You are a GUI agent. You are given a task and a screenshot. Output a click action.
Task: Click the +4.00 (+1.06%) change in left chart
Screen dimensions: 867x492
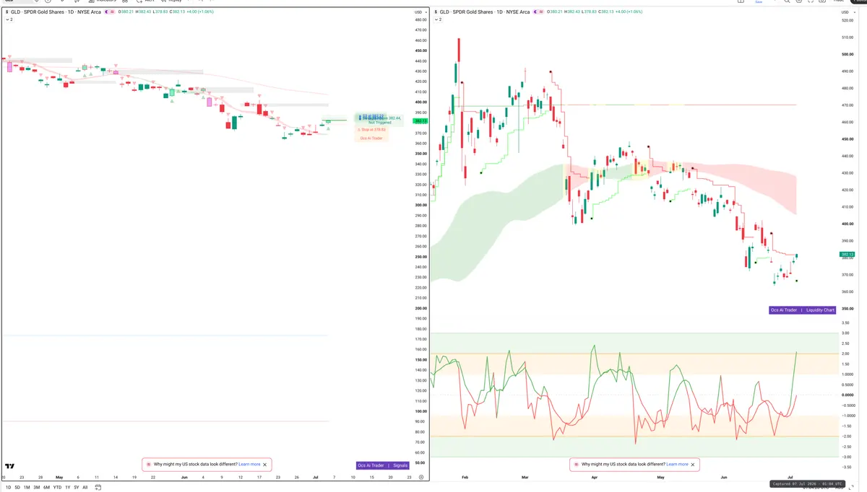coord(200,12)
